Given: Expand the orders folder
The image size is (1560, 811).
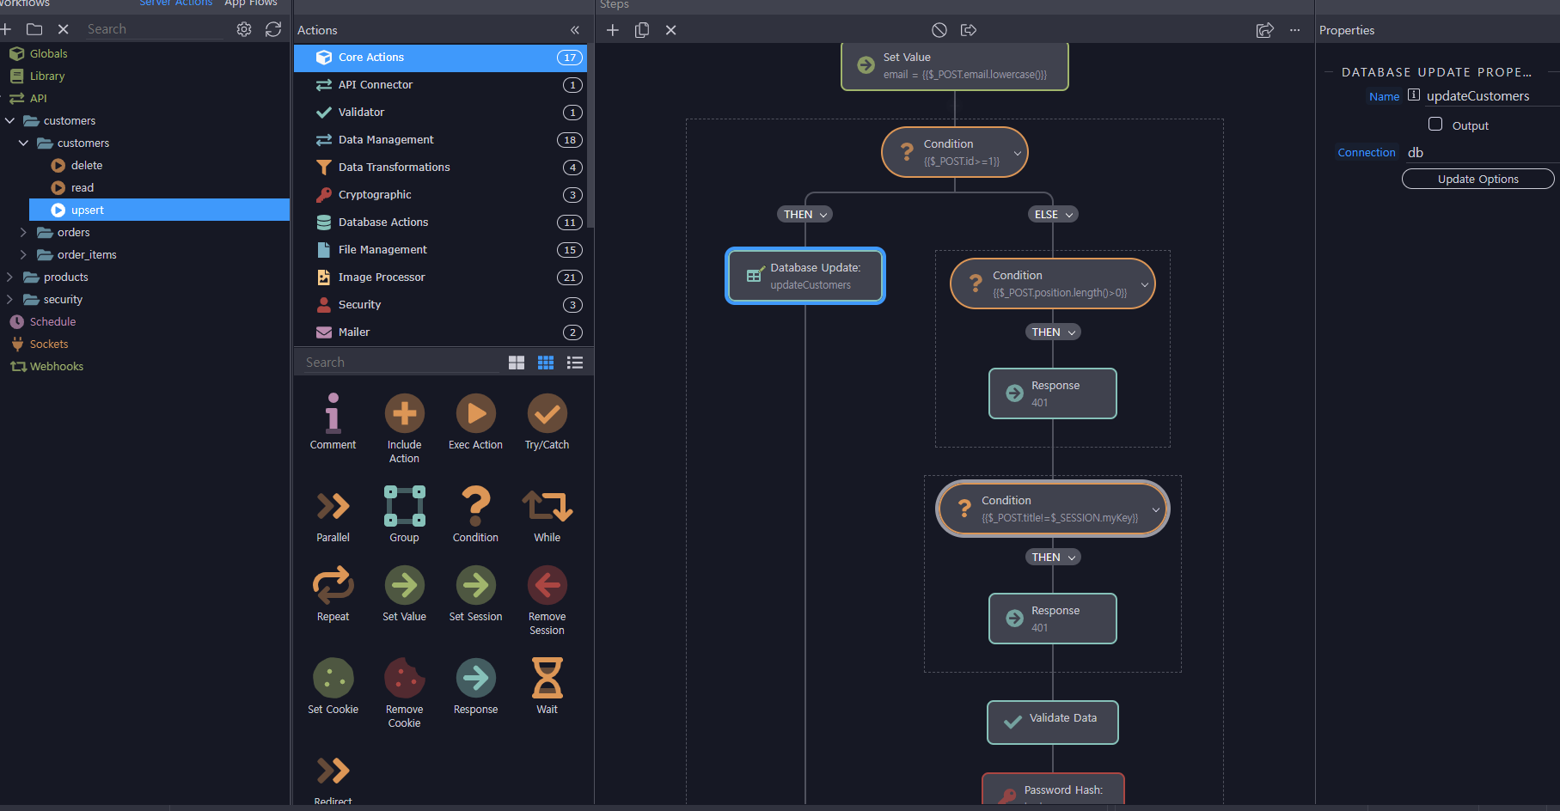Looking at the screenshot, I should [23, 232].
